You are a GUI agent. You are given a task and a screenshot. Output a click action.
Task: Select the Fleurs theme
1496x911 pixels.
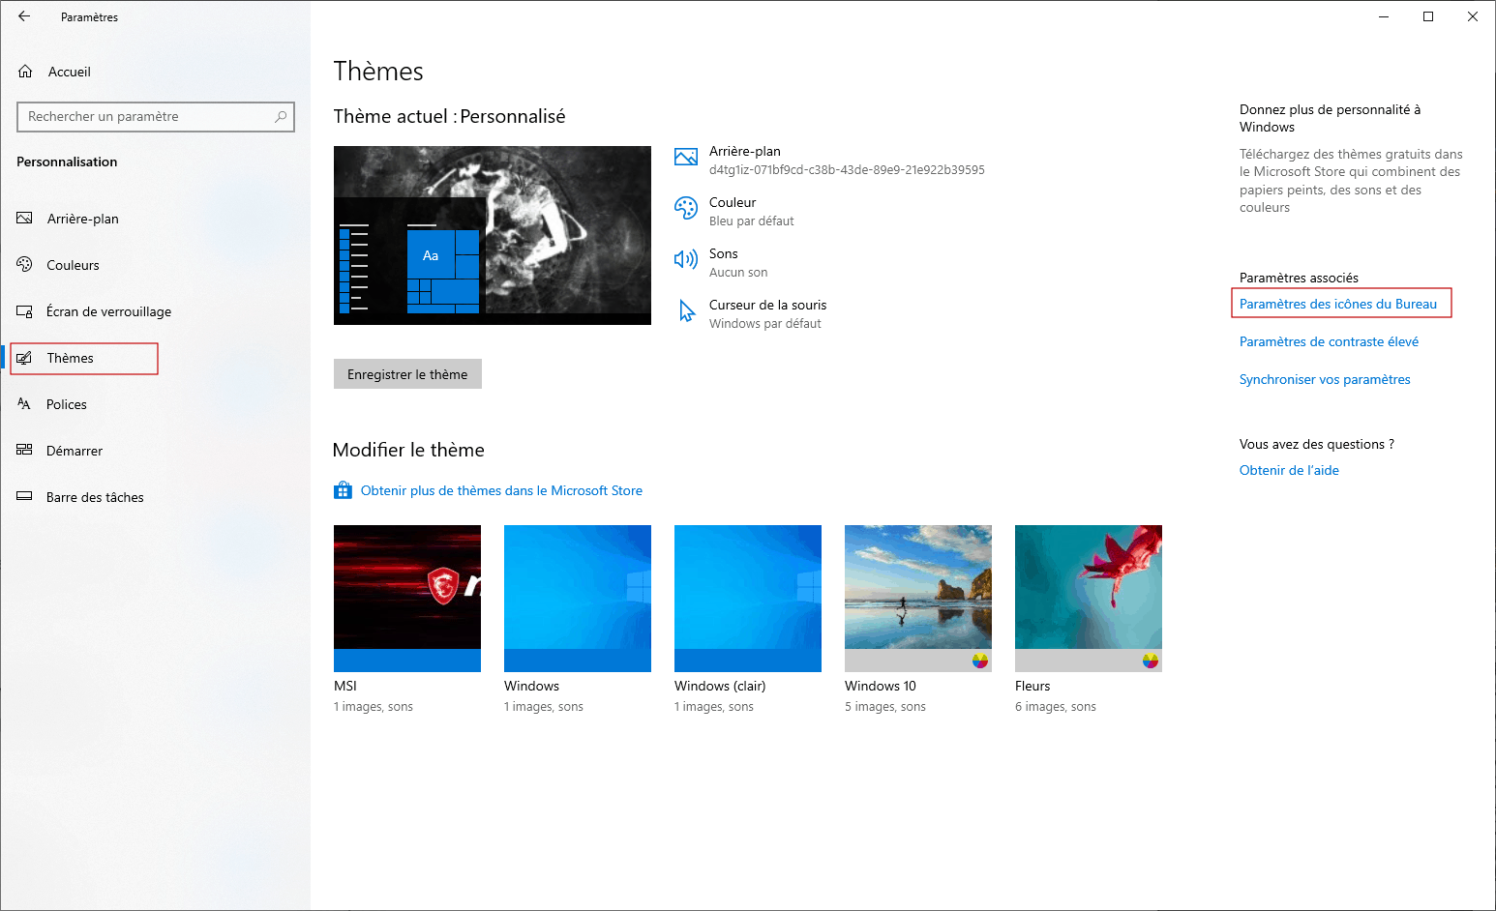point(1088,598)
